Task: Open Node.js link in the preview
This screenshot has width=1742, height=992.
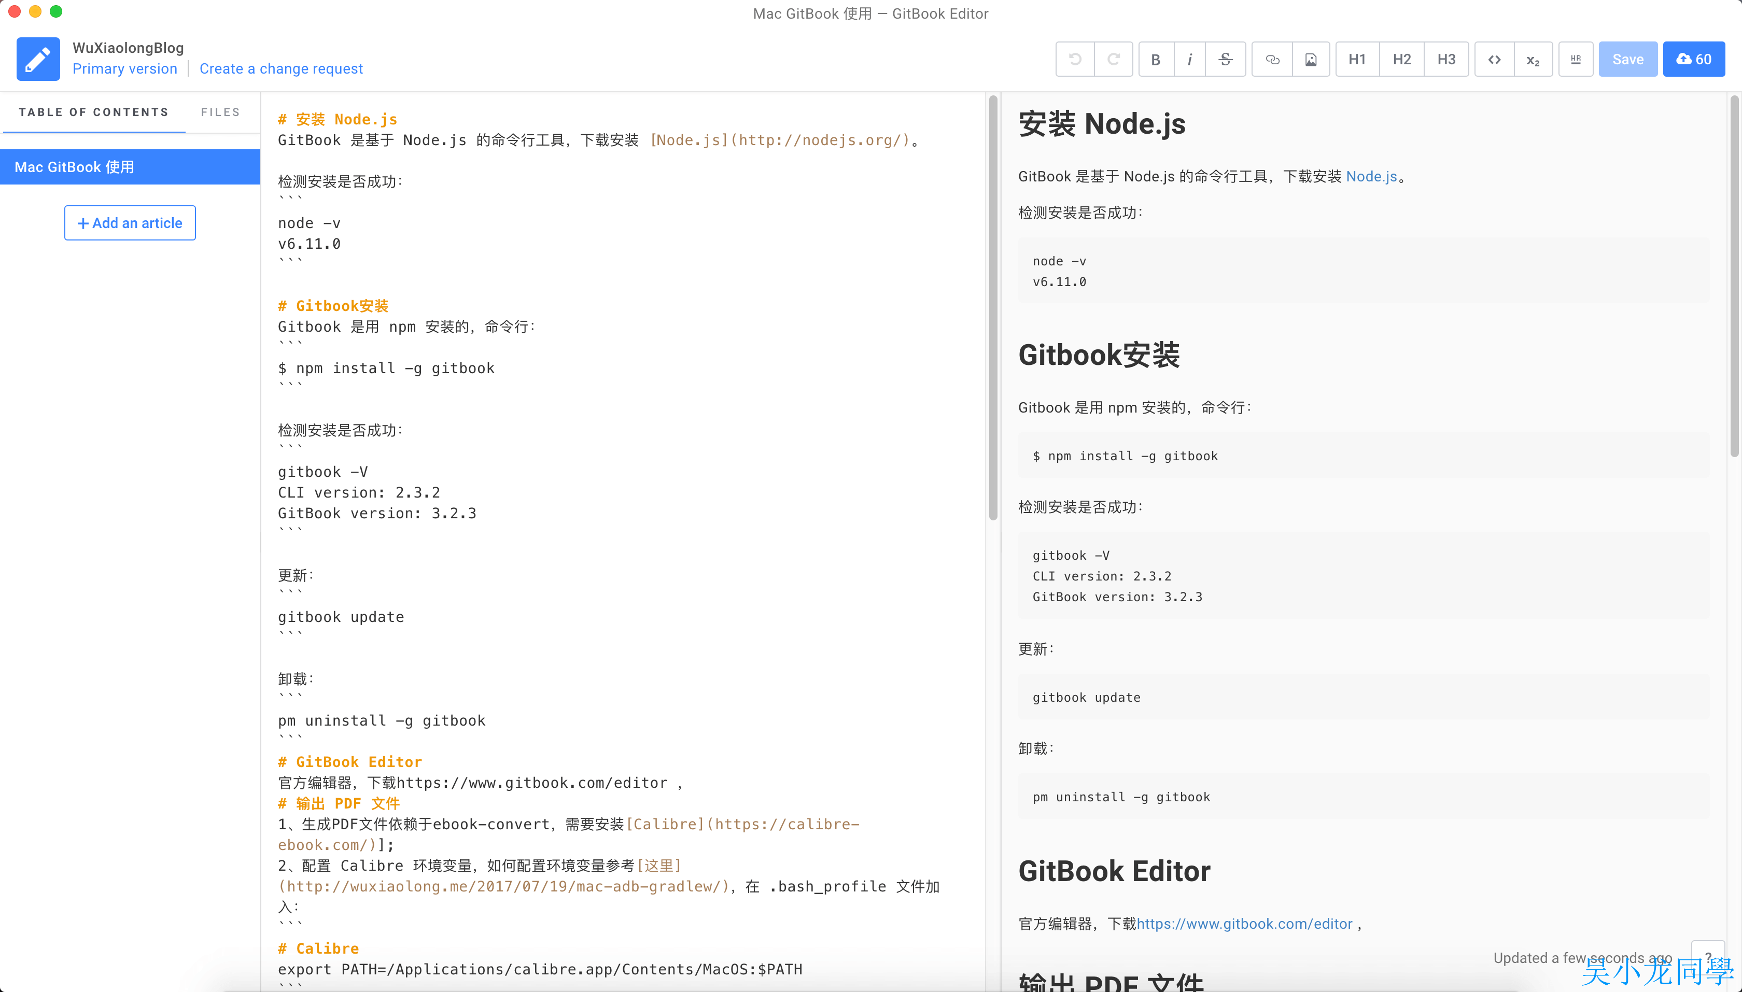Action: pos(1371,176)
